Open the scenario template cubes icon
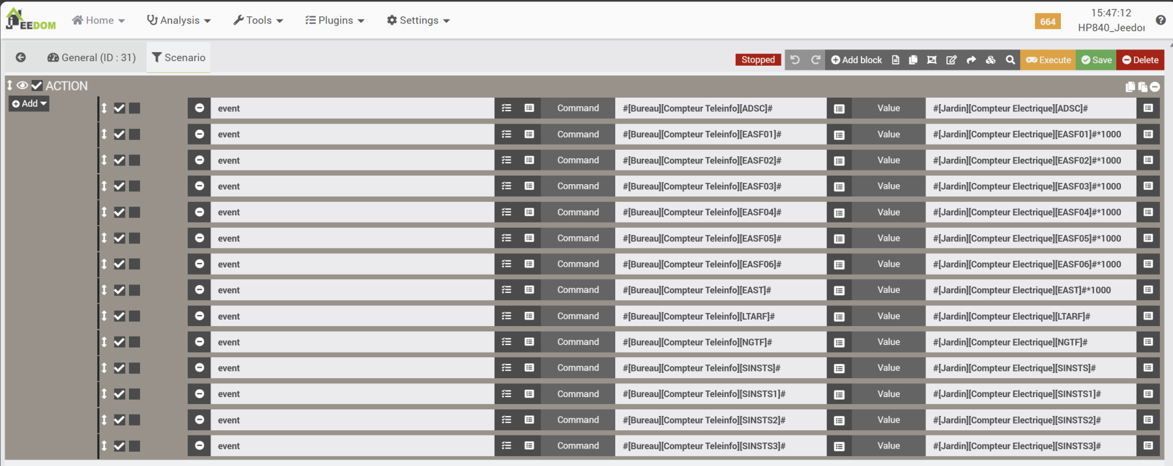Image resolution: width=1173 pixels, height=466 pixels. (x=991, y=60)
